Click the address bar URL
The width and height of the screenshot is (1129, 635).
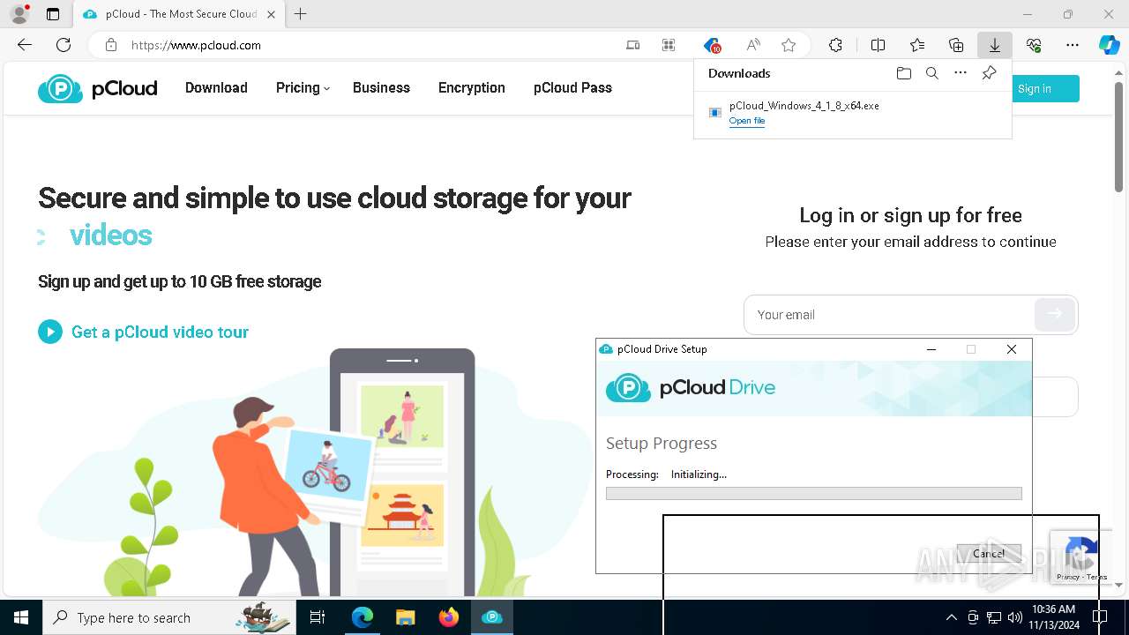click(196, 45)
